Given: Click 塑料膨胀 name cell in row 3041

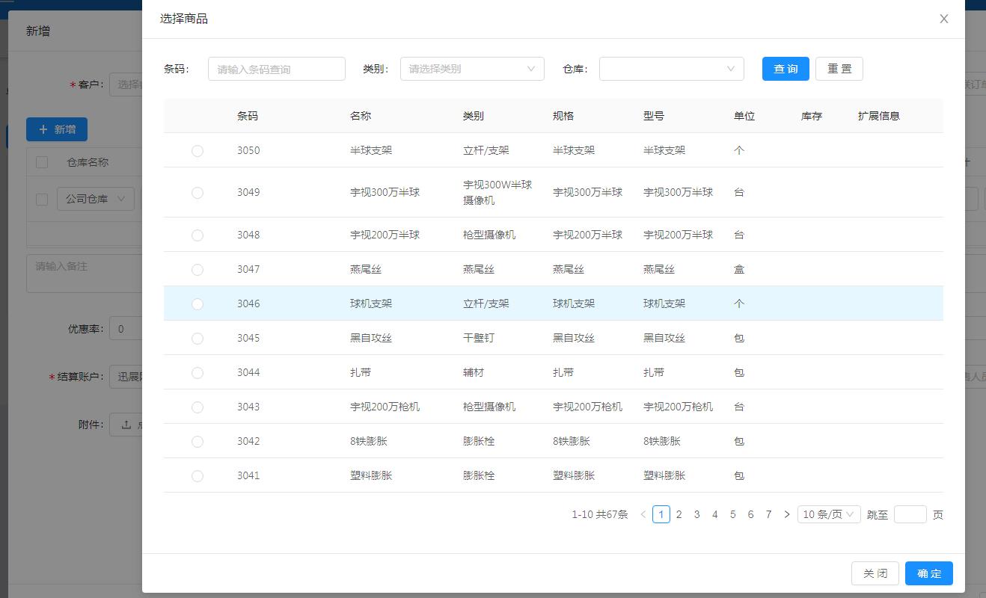Looking at the screenshot, I should point(371,475).
